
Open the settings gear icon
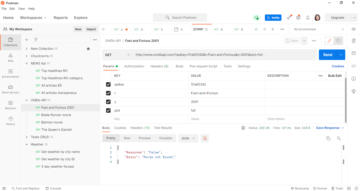pyautogui.click(x=298, y=18)
